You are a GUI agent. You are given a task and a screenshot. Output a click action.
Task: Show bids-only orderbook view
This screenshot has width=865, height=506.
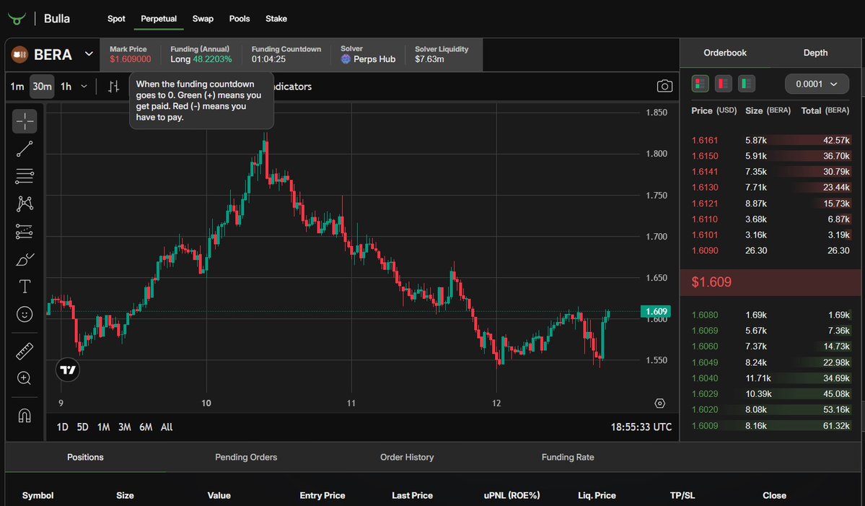click(x=746, y=84)
